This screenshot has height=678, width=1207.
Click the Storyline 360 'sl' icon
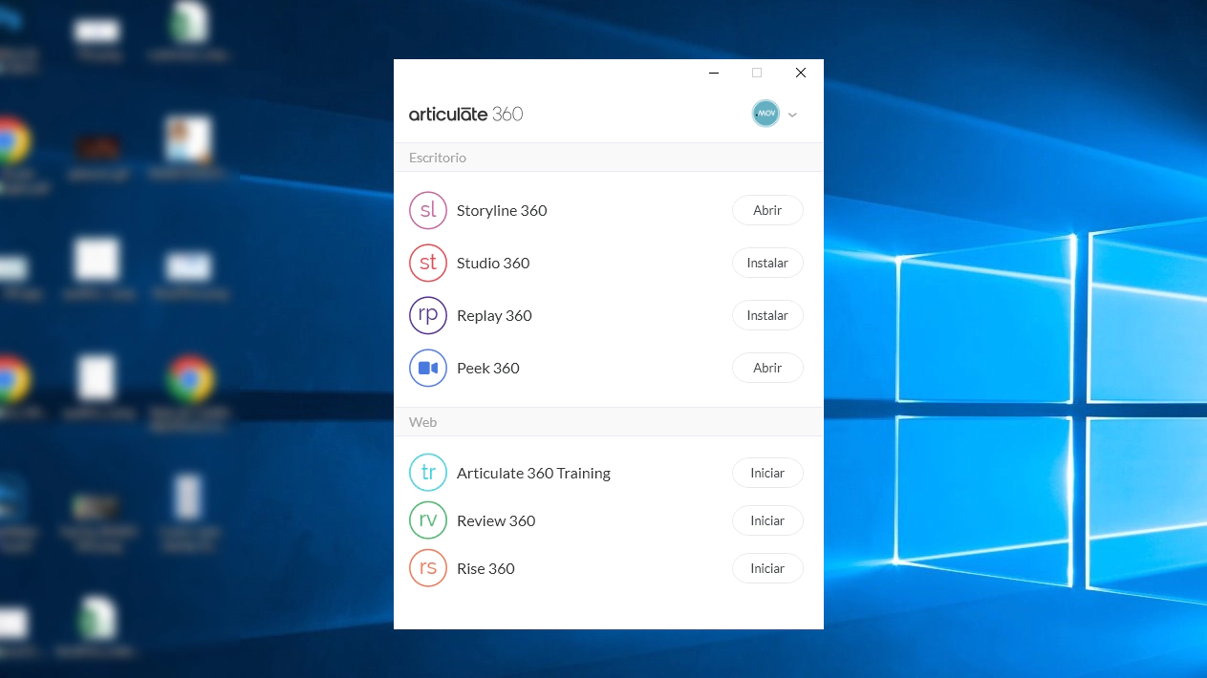pos(428,210)
